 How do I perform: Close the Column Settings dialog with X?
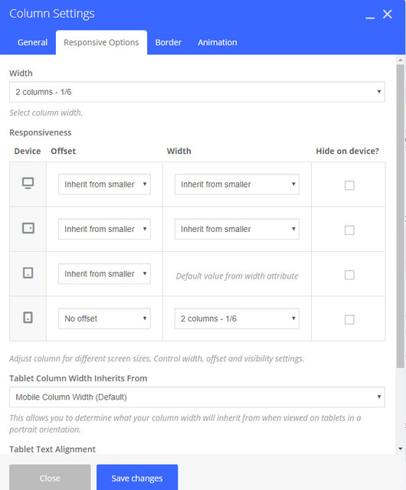pos(388,14)
